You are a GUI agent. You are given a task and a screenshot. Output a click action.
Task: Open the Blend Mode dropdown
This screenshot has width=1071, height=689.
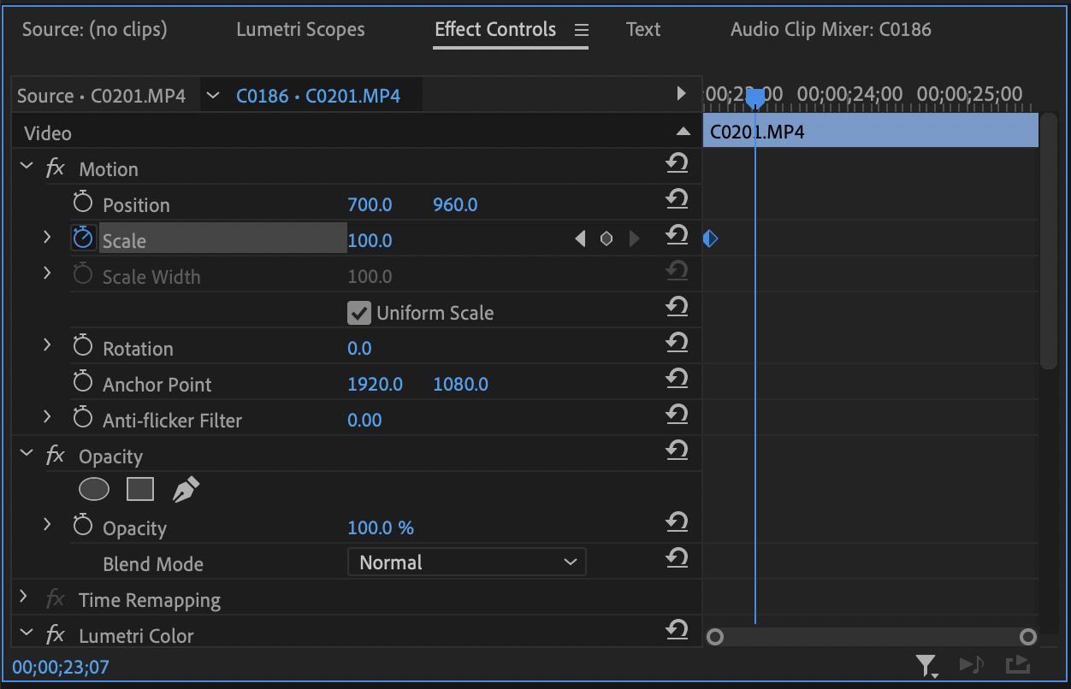[466, 562]
